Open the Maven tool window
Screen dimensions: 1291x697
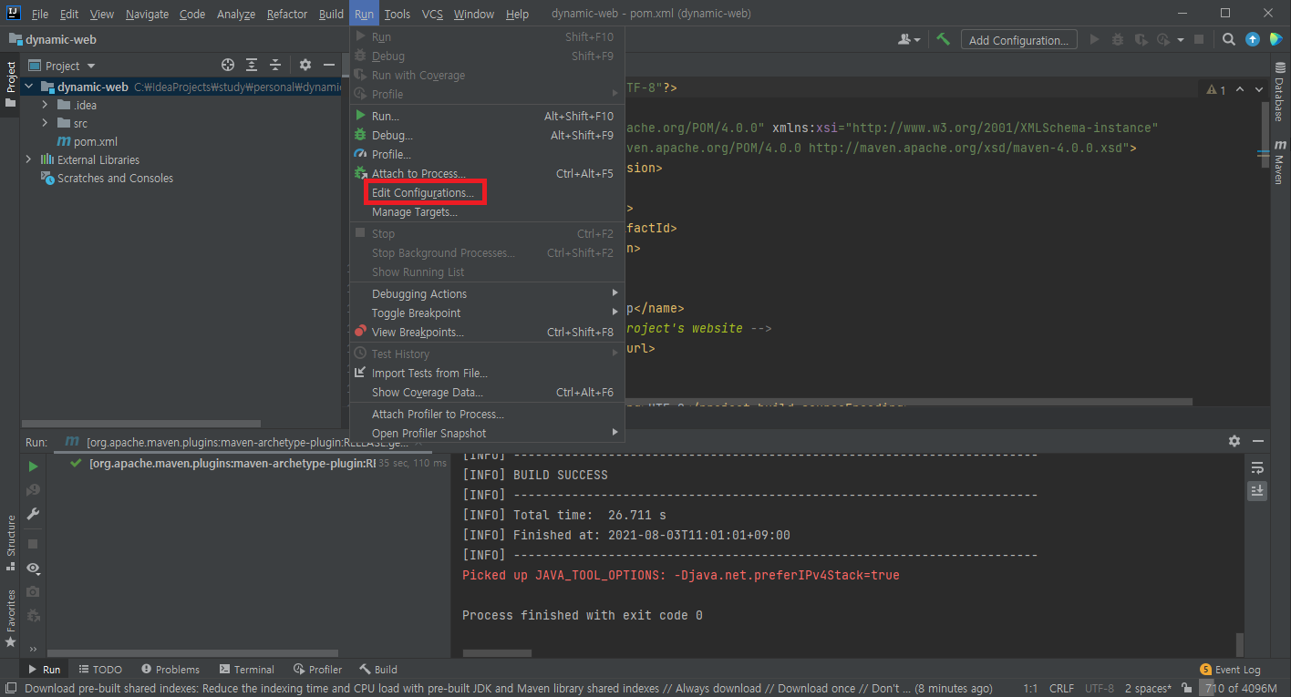pos(1280,162)
